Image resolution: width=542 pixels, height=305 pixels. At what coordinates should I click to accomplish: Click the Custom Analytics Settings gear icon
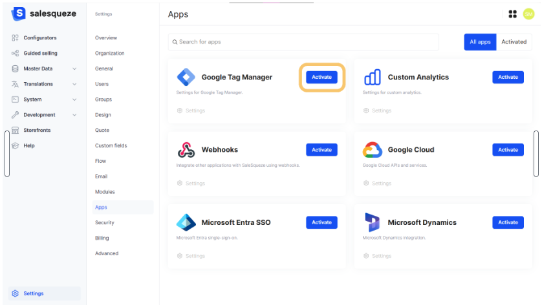point(366,110)
